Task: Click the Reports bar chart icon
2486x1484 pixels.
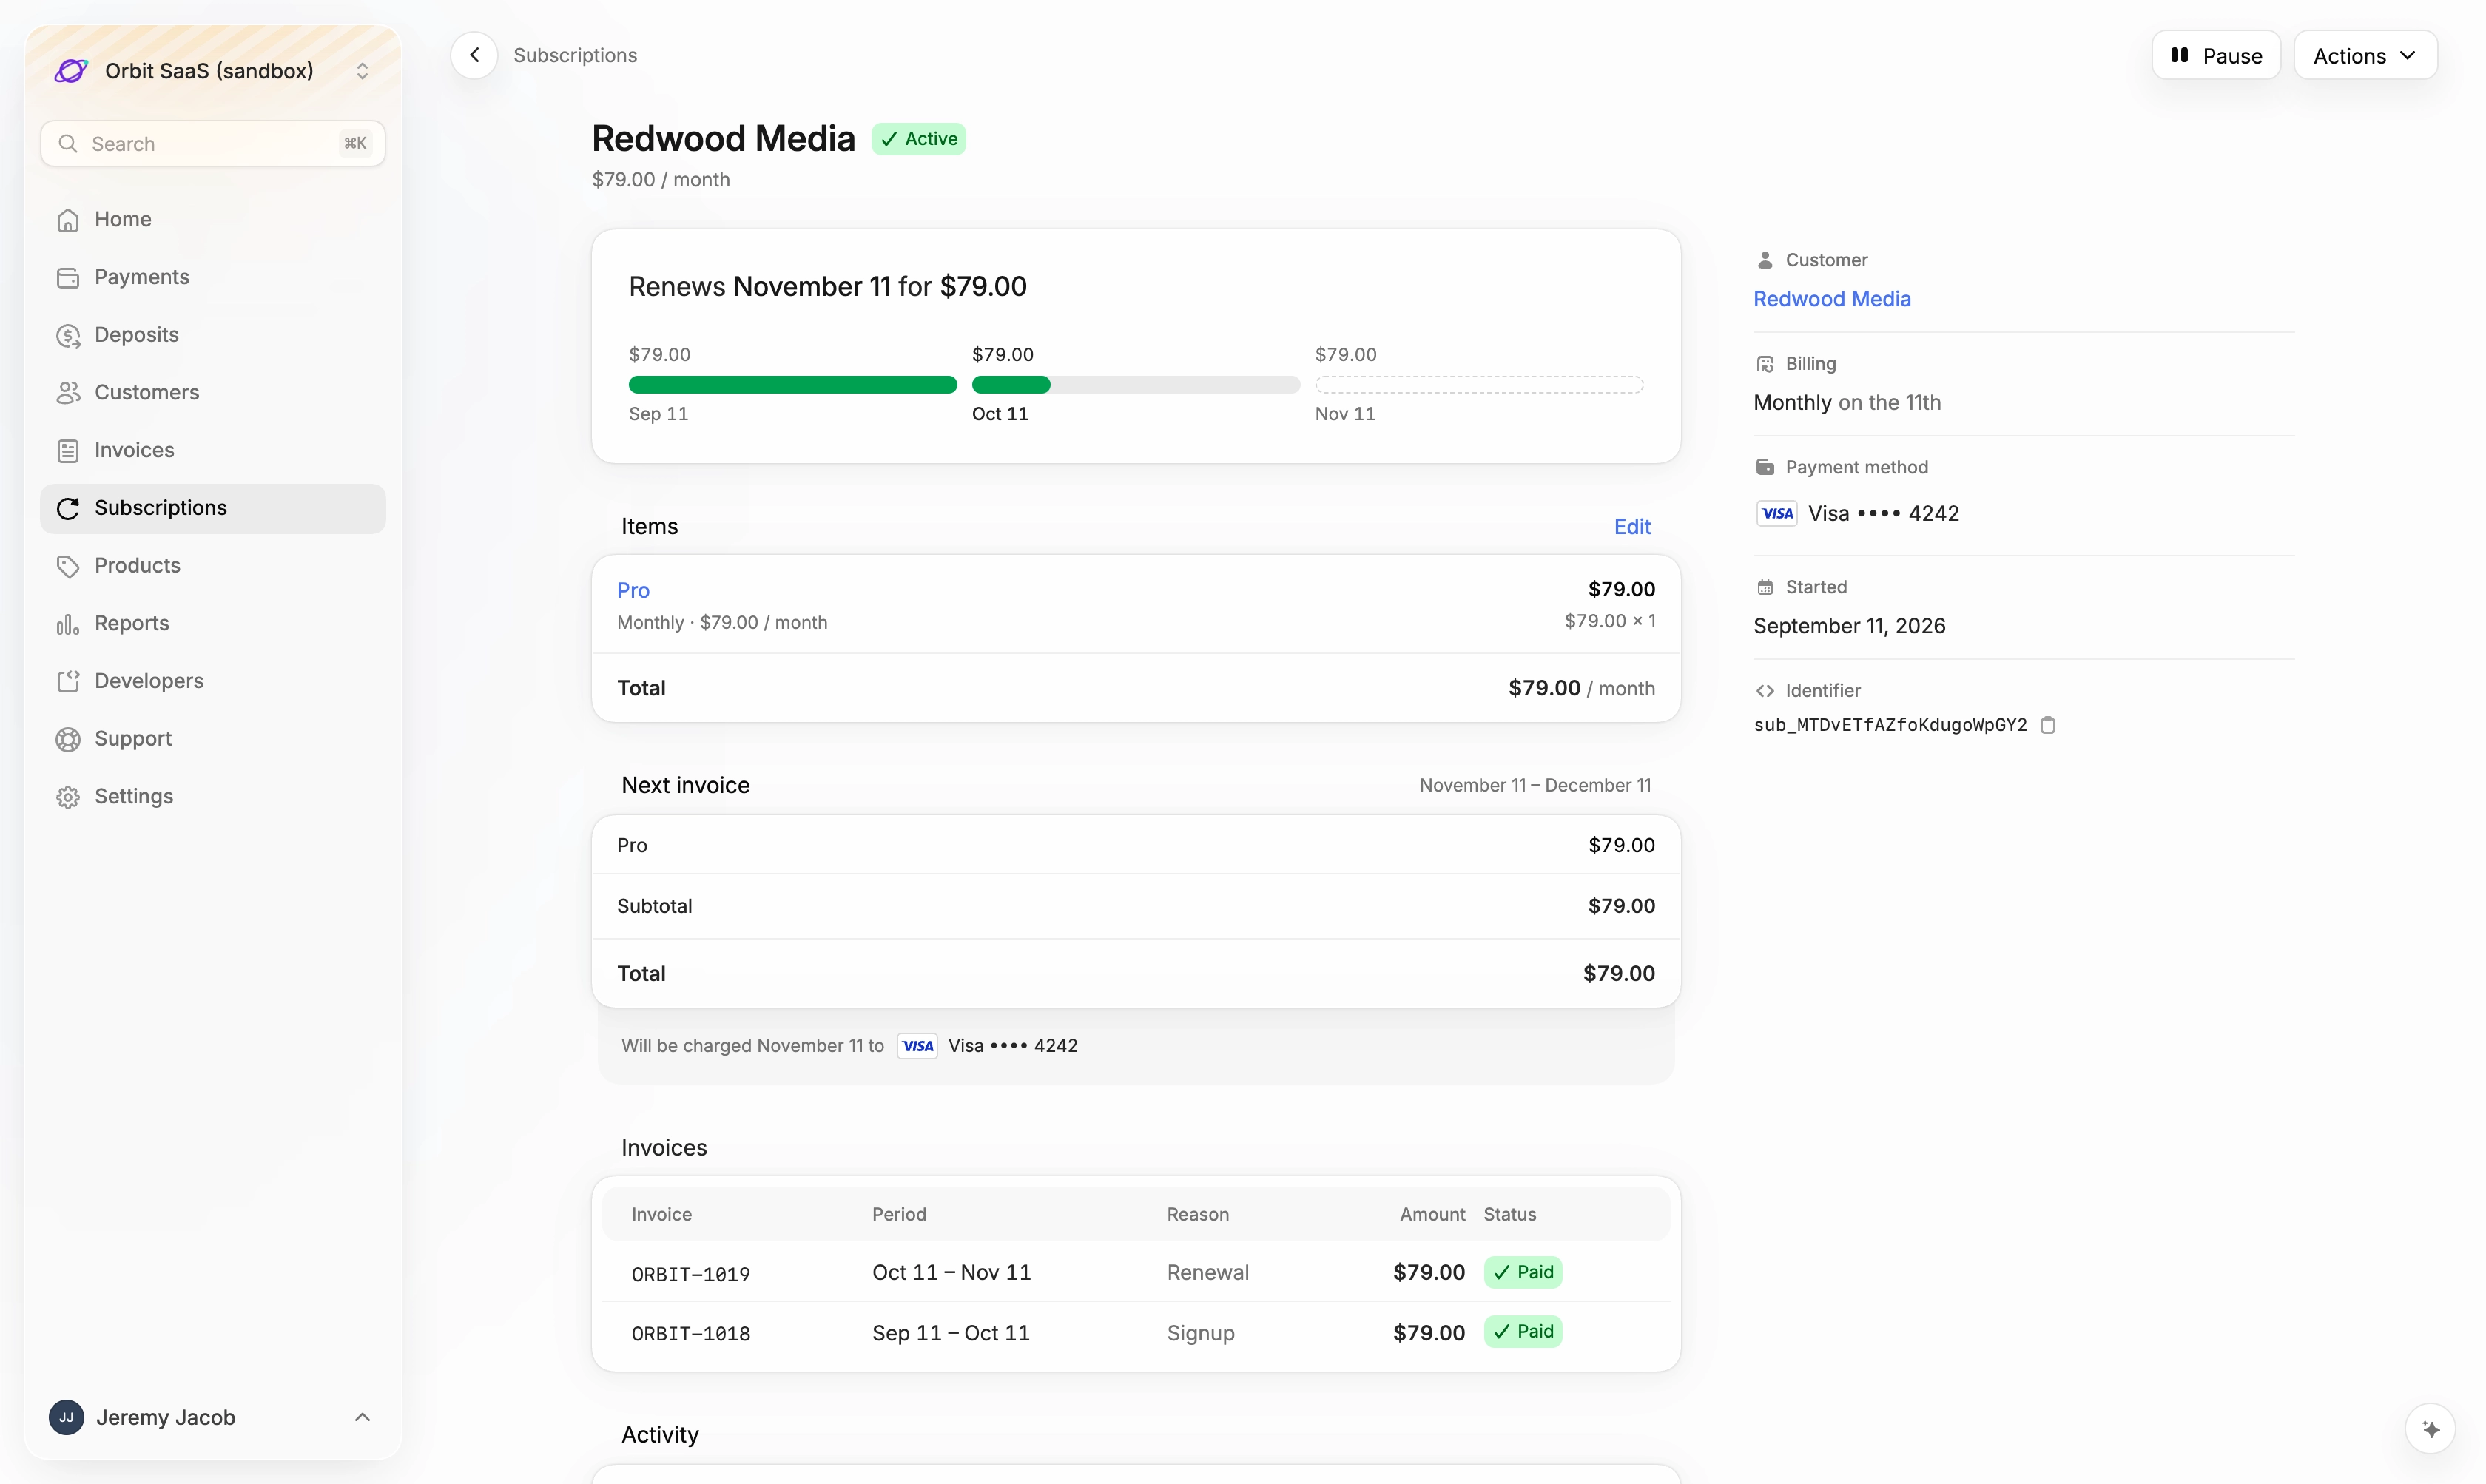Action: point(68,624)
